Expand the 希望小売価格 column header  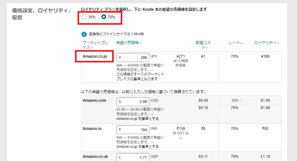click(x=129, y=43)
